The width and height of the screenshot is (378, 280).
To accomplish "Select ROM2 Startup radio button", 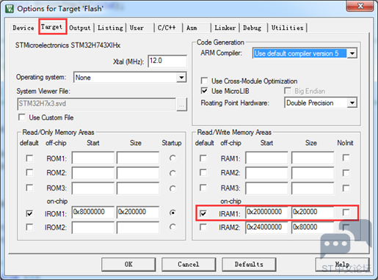I will pyautogui.click(x=172, y=173).
